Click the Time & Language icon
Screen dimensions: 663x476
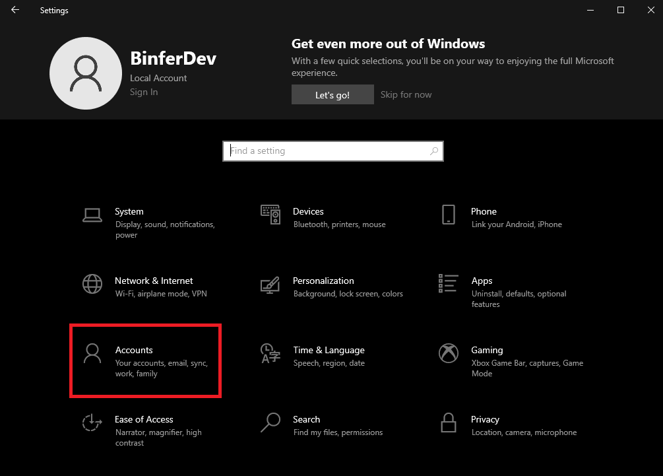coord(270,353)
